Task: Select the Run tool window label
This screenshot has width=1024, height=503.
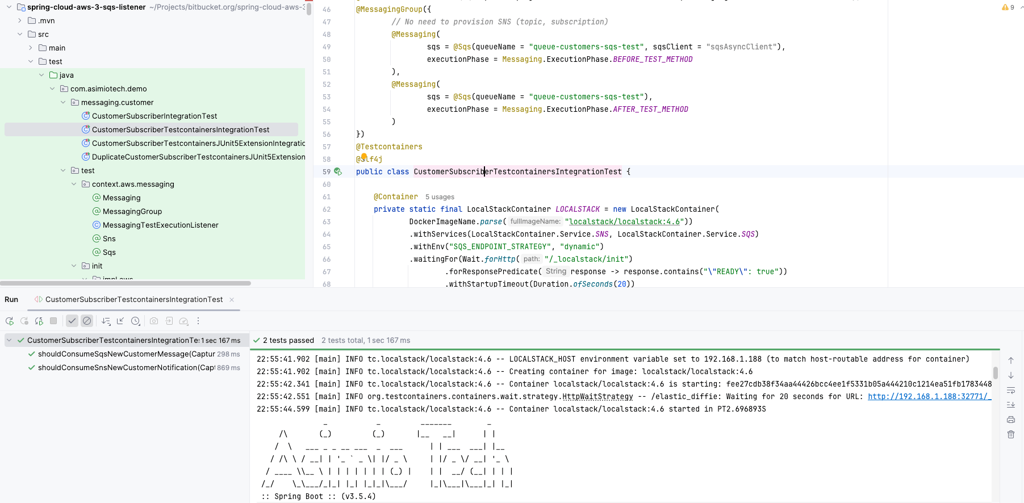Action: [x=11, y=300]
